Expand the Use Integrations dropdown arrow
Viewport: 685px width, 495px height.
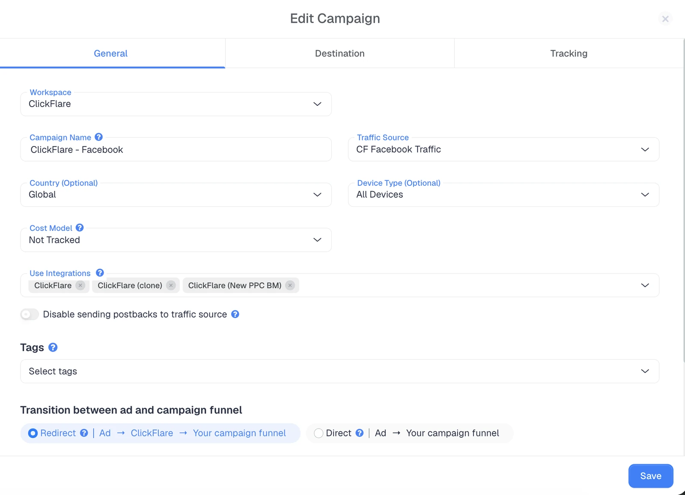coord(645,285)
